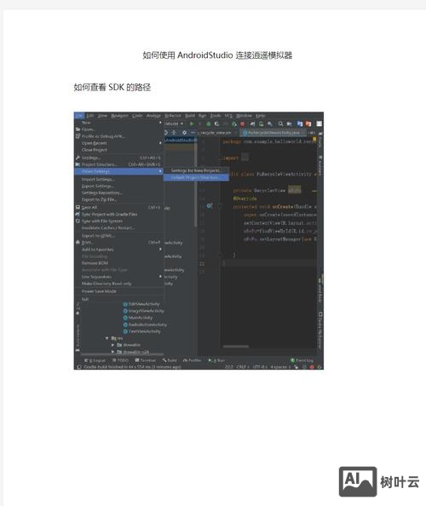The width and height of the screenshot is (426, 506).
Task: Open the Navigate menu
Action: 119,116
